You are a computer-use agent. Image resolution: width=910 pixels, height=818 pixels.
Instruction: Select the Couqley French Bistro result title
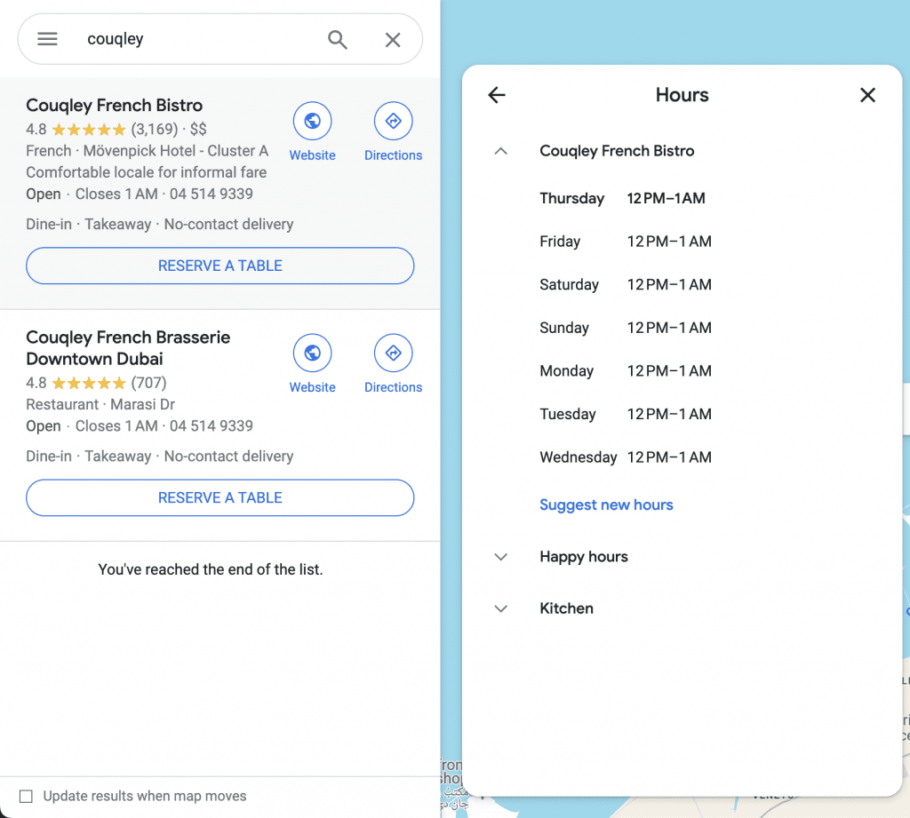click(115, 105)
